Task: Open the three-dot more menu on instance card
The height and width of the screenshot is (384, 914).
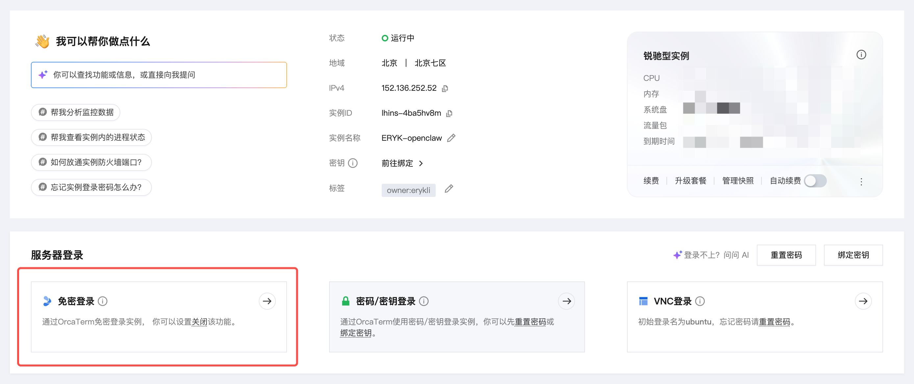Action: tap(861, 182)
